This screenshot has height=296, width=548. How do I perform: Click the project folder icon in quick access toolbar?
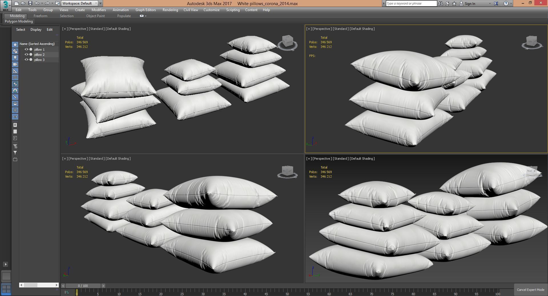point(57,3)
